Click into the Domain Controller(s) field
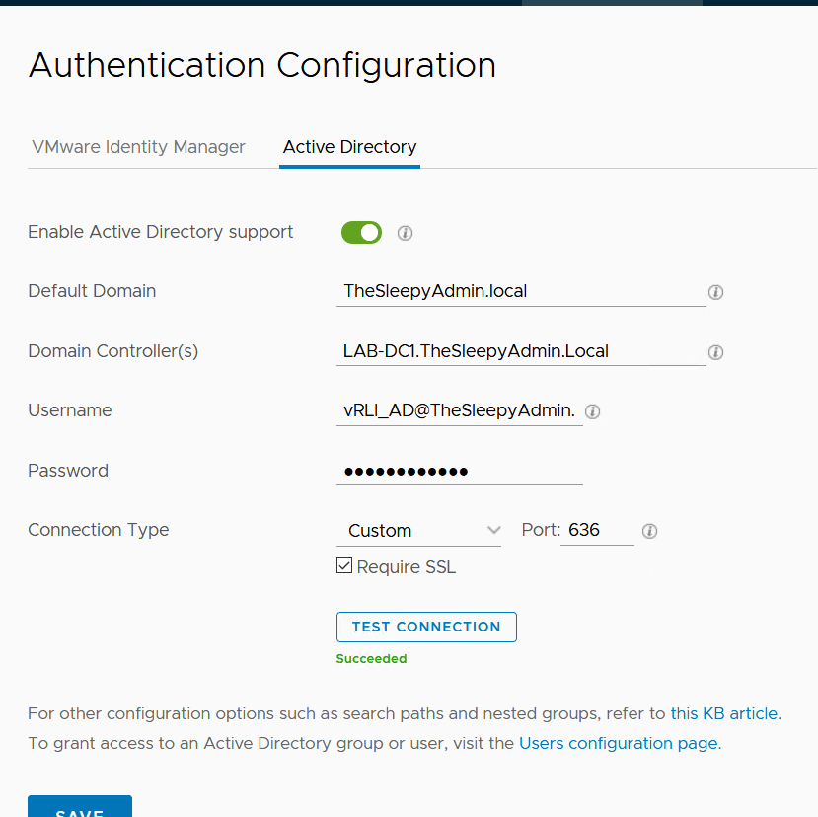This screenshot has width=818, height=817. tap(520, 351)
